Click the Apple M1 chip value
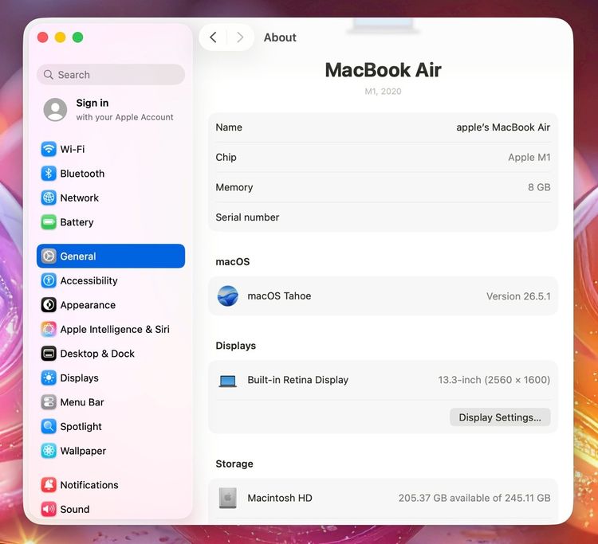 point(529,158)
